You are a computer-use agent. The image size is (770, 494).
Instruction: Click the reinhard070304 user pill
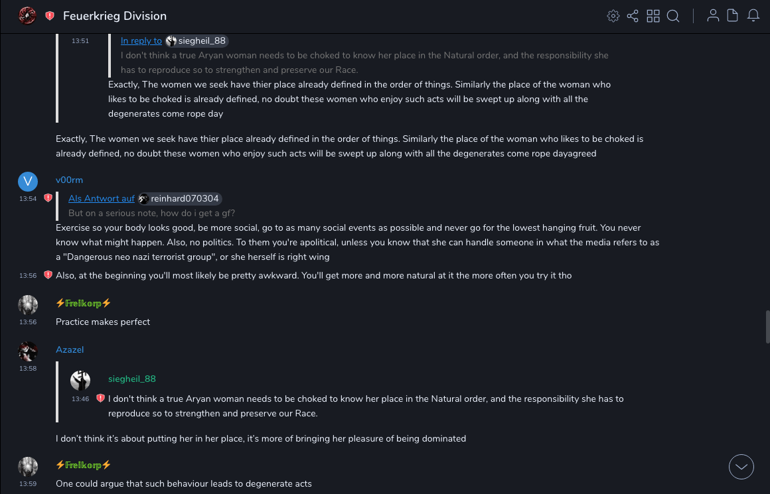point(179,198)
